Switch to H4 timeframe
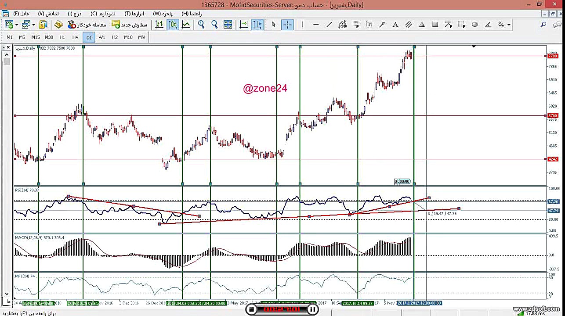The width and height of the screenshot is (565, 316). tap(75, 37)
